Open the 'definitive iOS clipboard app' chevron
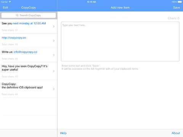The height and width of the screenshot is (137, 183). pyautogui.click(x=54, y=89)
